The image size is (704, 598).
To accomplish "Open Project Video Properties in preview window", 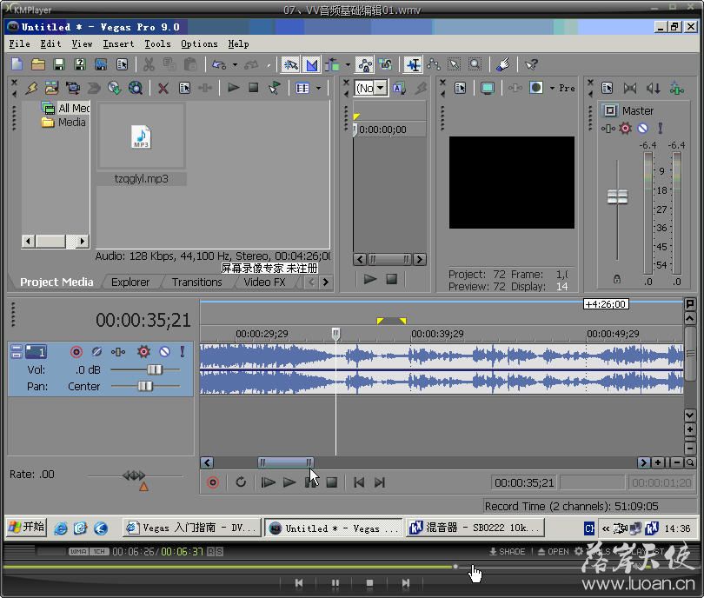I will click(x=460, y=88).
